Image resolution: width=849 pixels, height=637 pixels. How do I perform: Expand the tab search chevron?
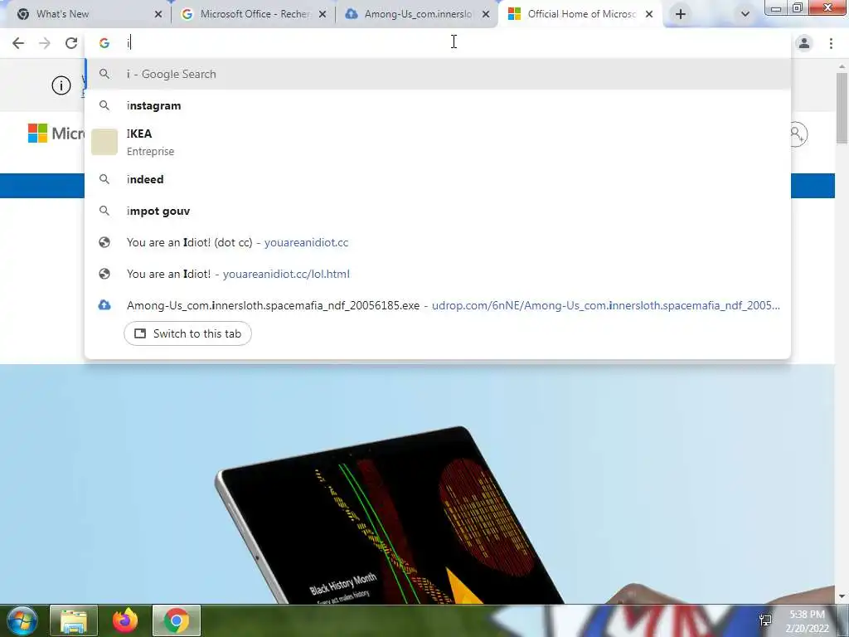[745, 14]
